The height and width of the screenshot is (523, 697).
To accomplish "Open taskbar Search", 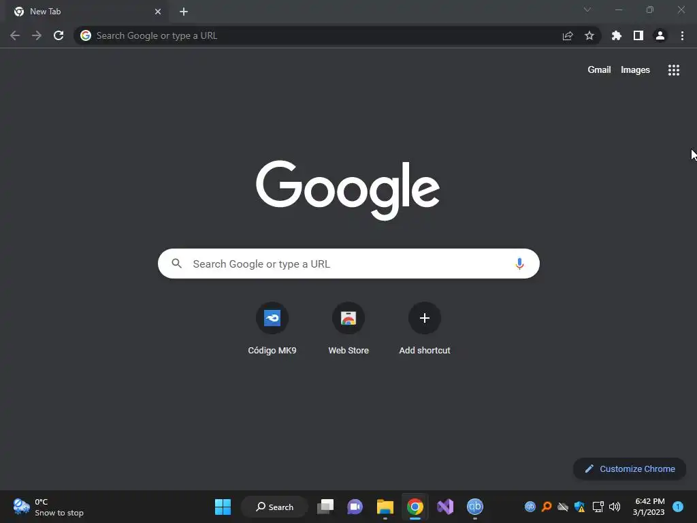I will click(274, 507).
